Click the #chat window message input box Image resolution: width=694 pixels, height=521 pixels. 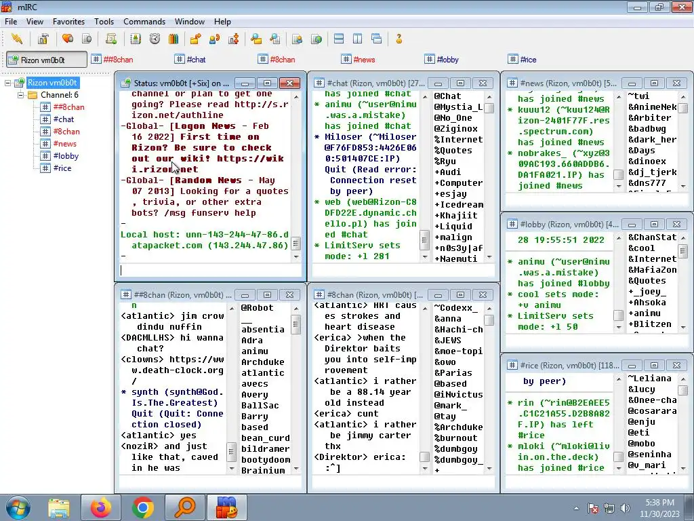(x=403, y=270)
